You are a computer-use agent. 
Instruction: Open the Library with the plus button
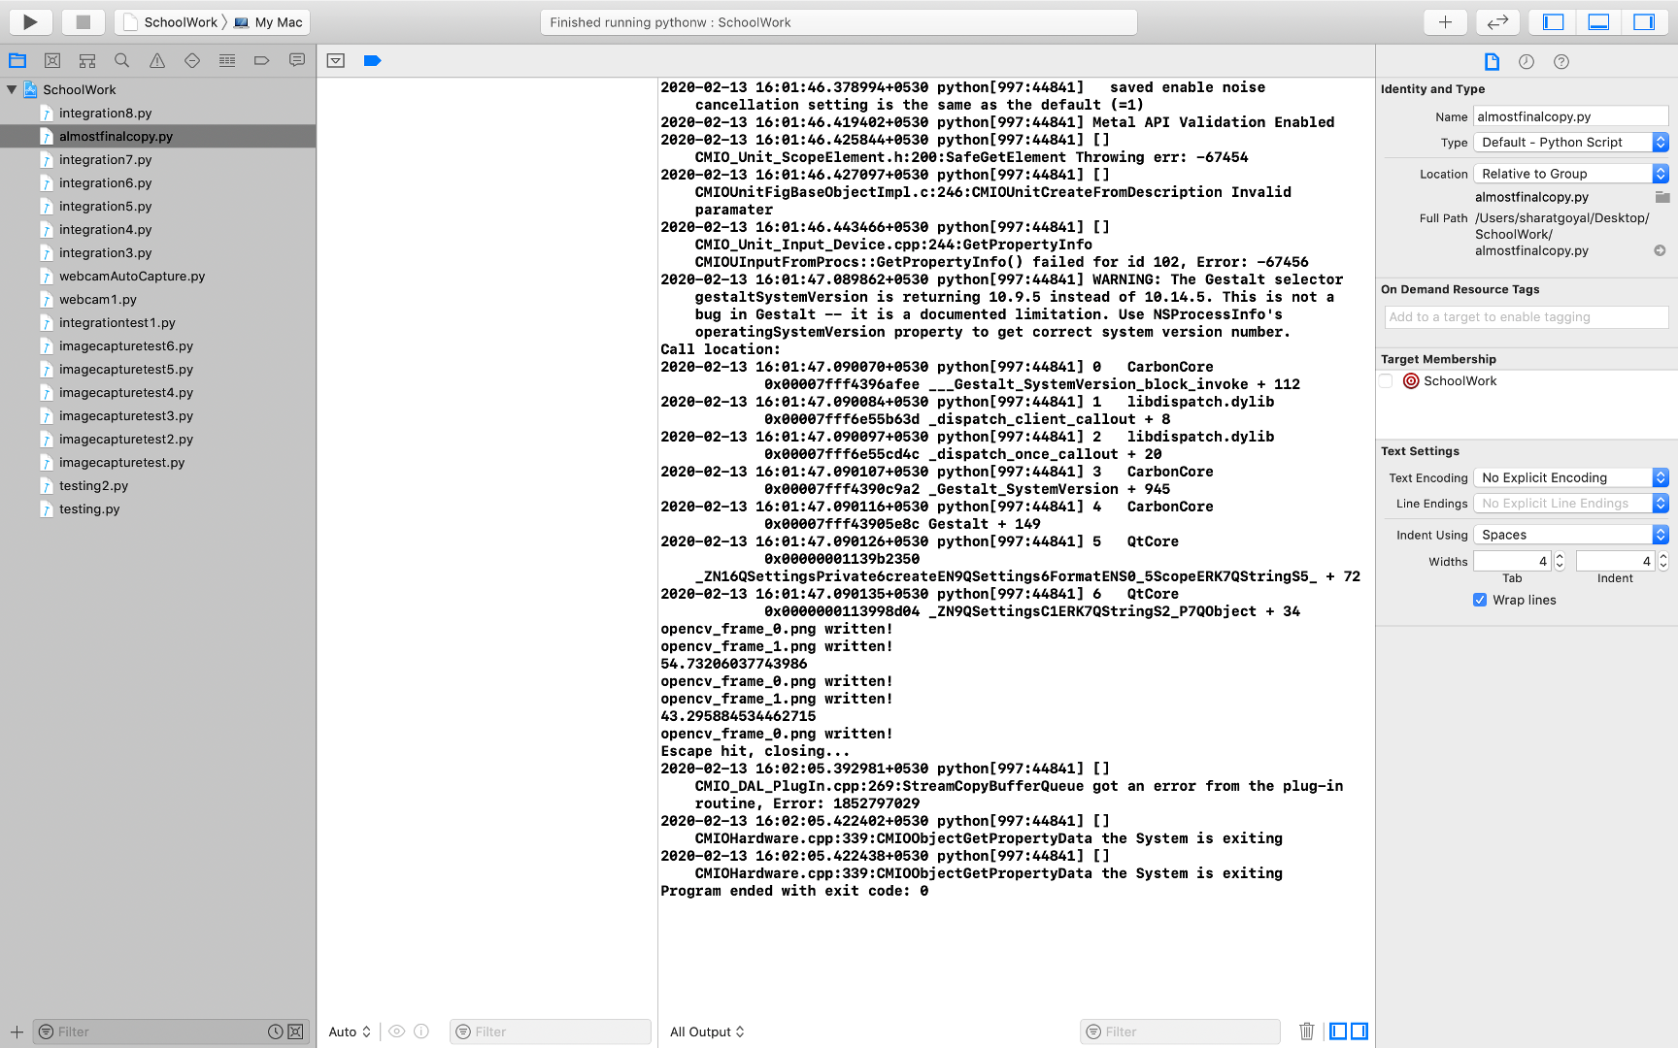[x=1445, y=21]
